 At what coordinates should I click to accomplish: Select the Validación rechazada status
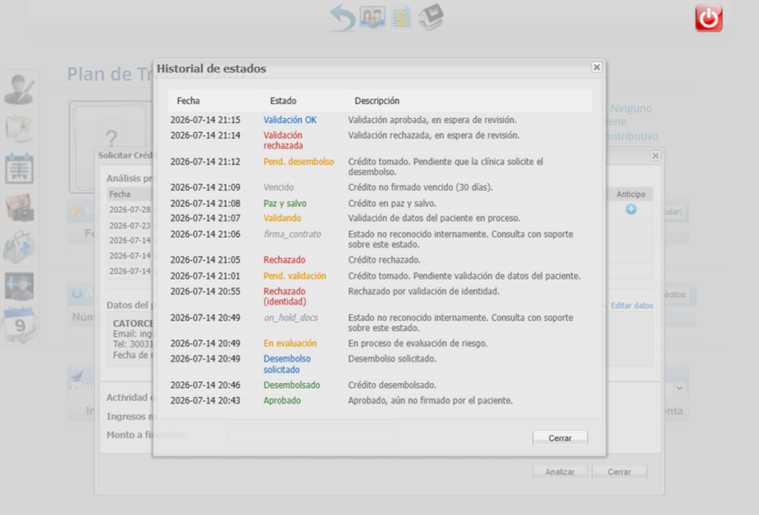(283, 140)
